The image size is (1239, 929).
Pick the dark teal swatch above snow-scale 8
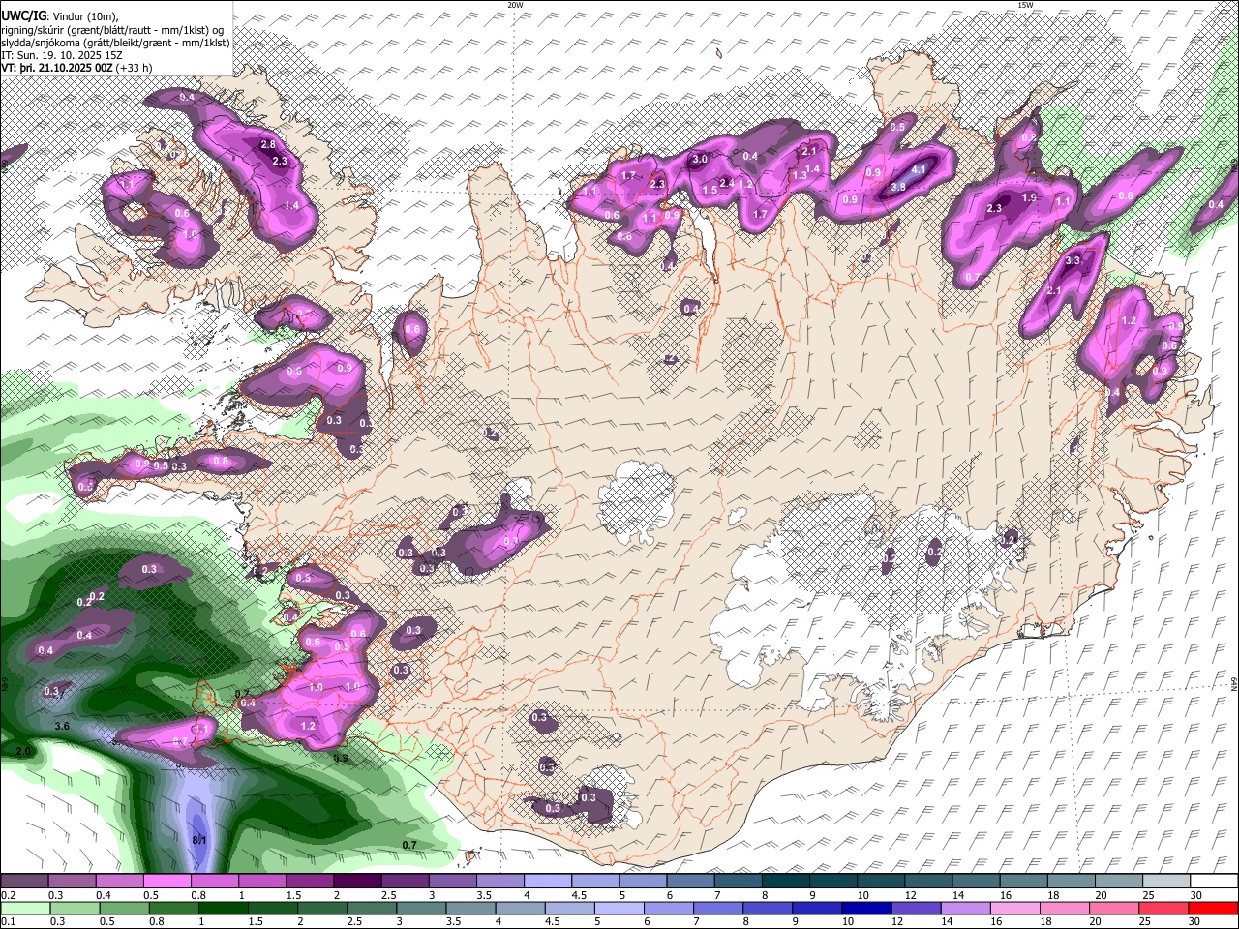tap(785, 881)
